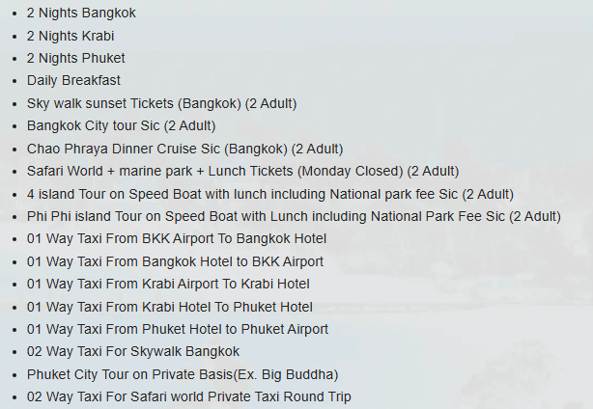
Task: Select the '2 Nights Krabi' text
Action: point(71,36)
